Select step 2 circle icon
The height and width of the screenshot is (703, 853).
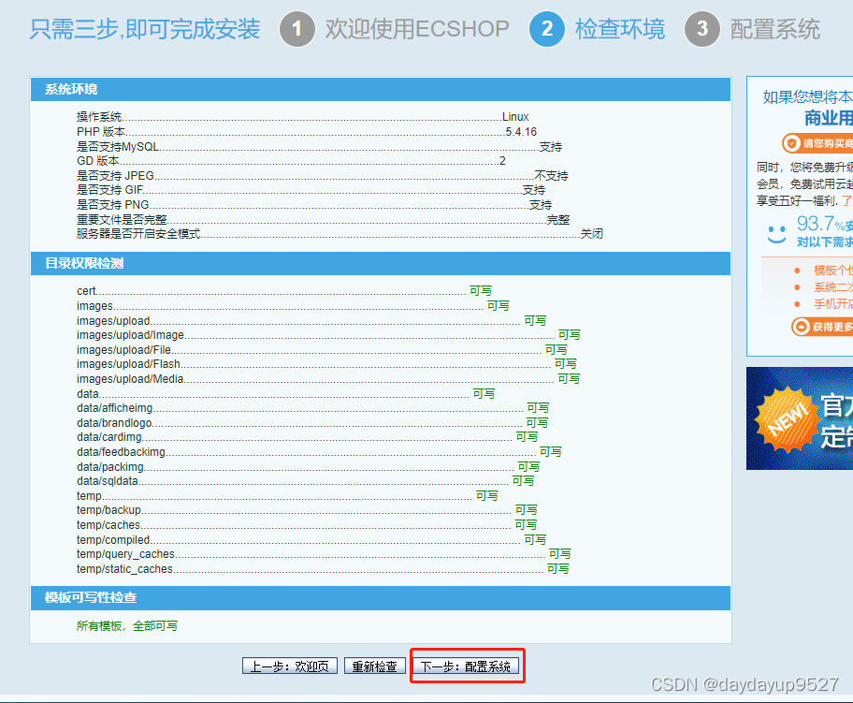pos(547,29)
